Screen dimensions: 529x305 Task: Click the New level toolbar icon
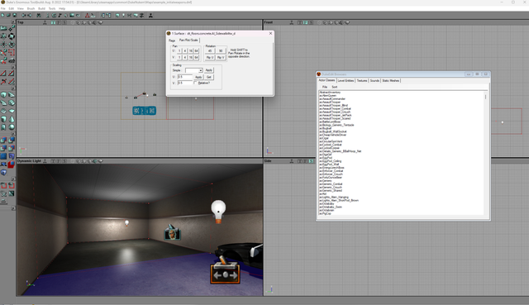coord(2,15)
